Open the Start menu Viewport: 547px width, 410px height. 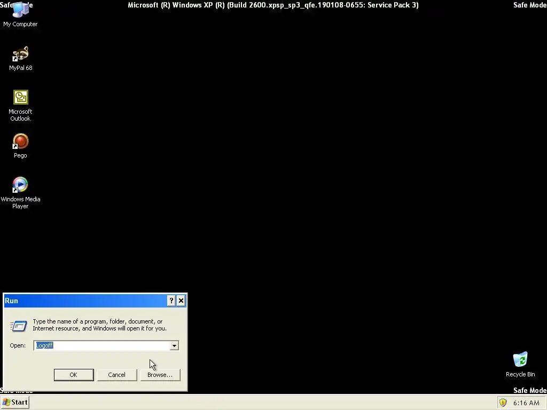pos(15,403)
